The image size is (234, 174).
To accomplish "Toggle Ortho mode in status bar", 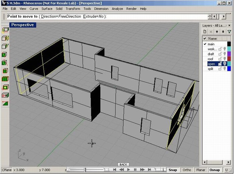I will (x=187, y=170).
